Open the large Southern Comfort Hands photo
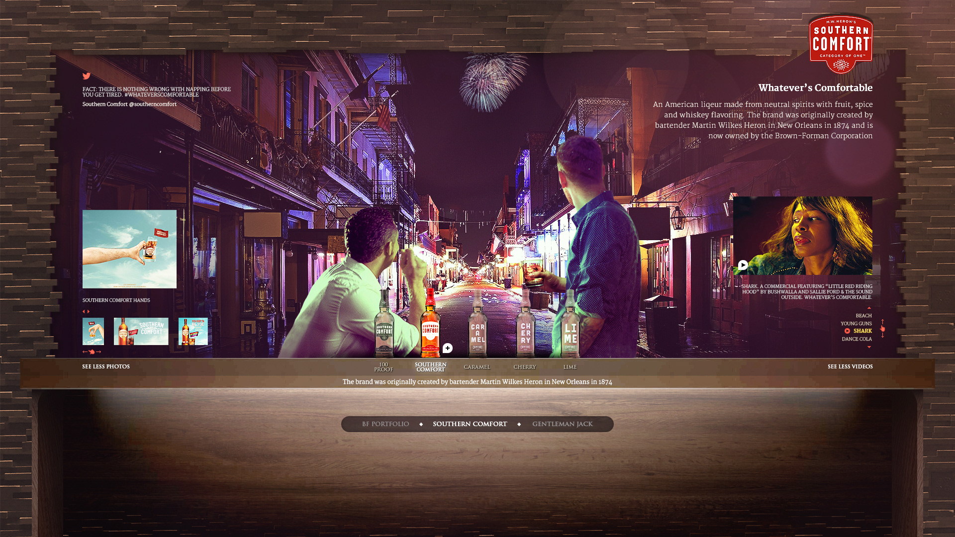This screenshot has height=537, width=955. (x=129, y=249)
